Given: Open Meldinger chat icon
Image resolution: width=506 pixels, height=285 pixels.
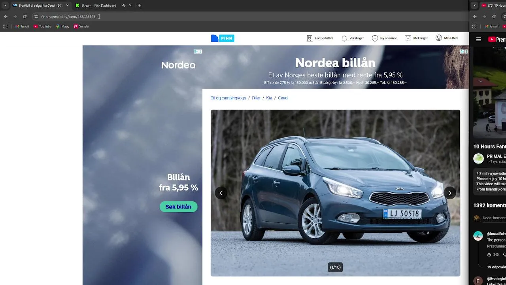Looking at the screenshot, I should pyautogui.click(x=408, y=38).
